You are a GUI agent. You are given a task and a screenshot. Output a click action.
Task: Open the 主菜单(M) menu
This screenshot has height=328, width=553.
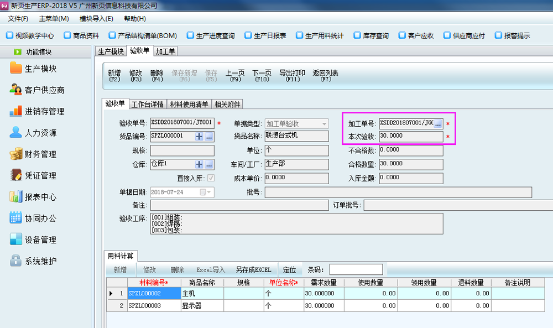[x=54, y=18]
